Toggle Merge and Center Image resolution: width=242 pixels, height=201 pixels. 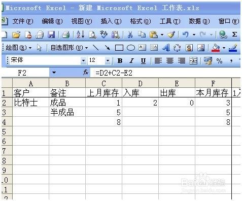click(x=193, y=61)
